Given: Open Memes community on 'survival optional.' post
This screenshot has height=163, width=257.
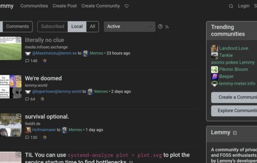Looking at the screenshot, I should tap(75, 130).
